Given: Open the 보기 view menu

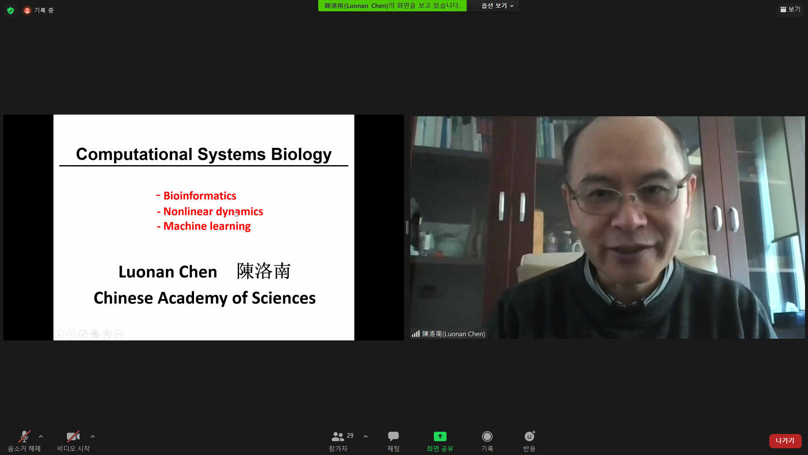Looking at the screenshot, I should (x=790, y=9).
